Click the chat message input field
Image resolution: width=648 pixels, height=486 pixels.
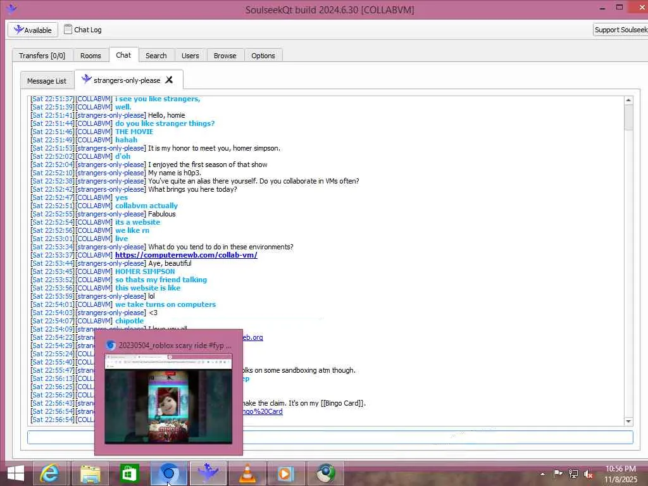pos(330,437)
